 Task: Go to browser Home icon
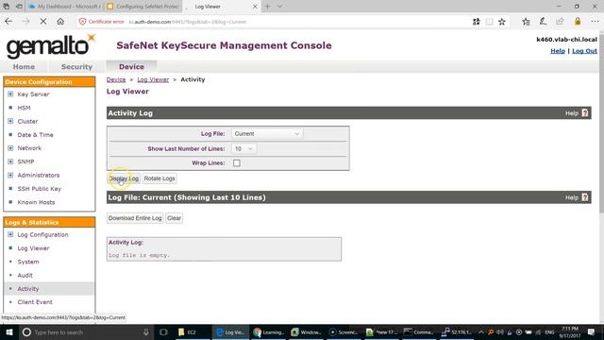click(60, 22)
